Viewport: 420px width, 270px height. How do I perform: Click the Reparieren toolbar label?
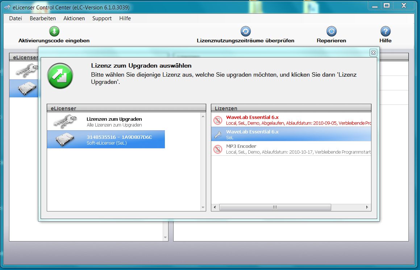tap(331, 40)
